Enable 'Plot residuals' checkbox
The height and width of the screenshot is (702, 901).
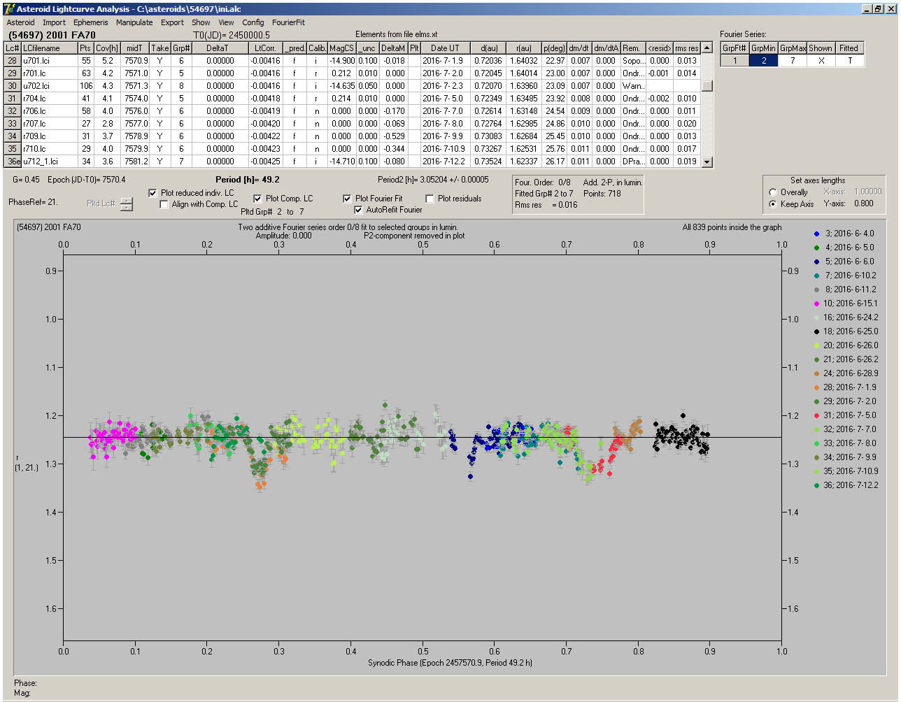click(430, 199)
